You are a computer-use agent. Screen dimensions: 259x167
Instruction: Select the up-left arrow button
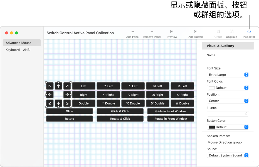click(50, 86)
